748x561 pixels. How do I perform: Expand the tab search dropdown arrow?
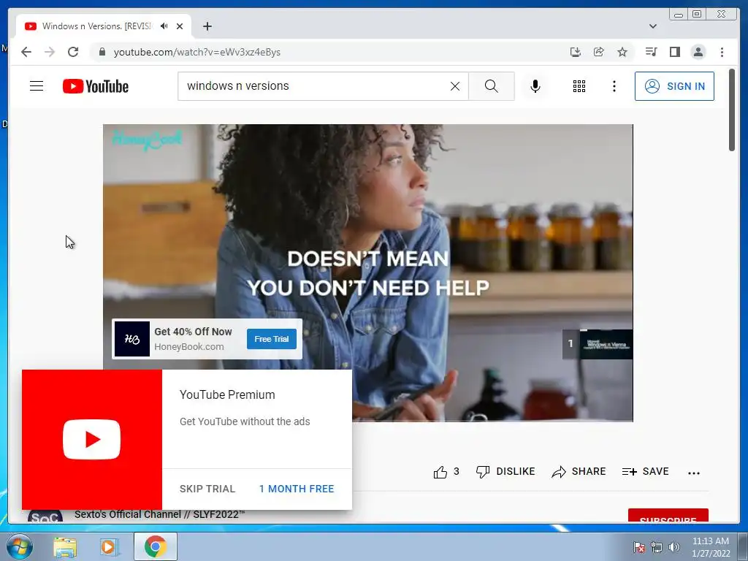653,26
